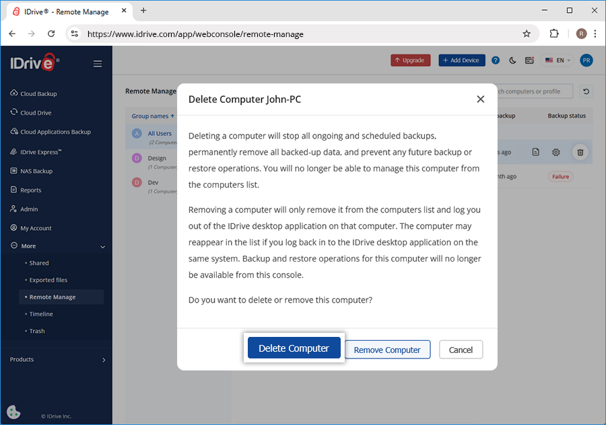Click the Add Device button
The width and height of the screenshot is (606, 425).
(462, 61)
